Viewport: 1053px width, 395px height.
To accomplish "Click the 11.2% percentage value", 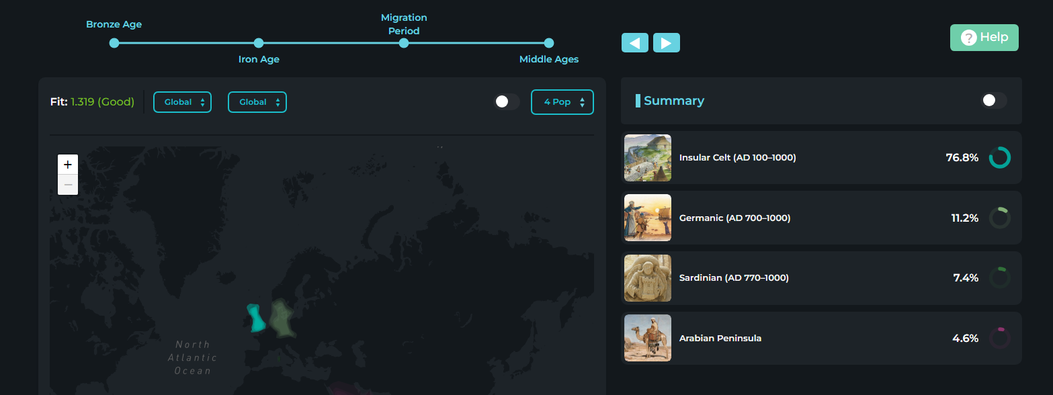I will pyautogui.click(x=964, y=218).
